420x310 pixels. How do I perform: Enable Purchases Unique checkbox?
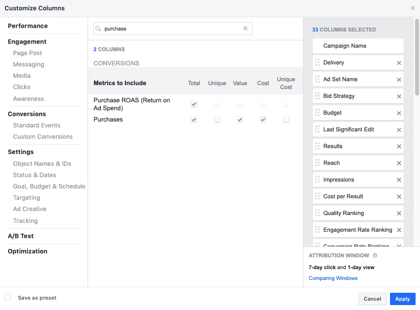[217, 120]
